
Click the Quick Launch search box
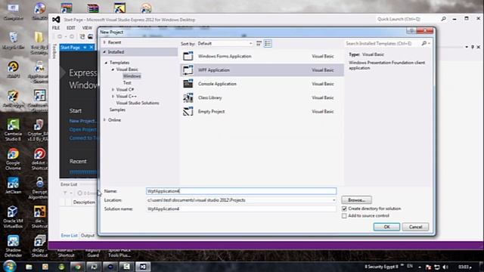pyautogui.click(x=408, y=19)
